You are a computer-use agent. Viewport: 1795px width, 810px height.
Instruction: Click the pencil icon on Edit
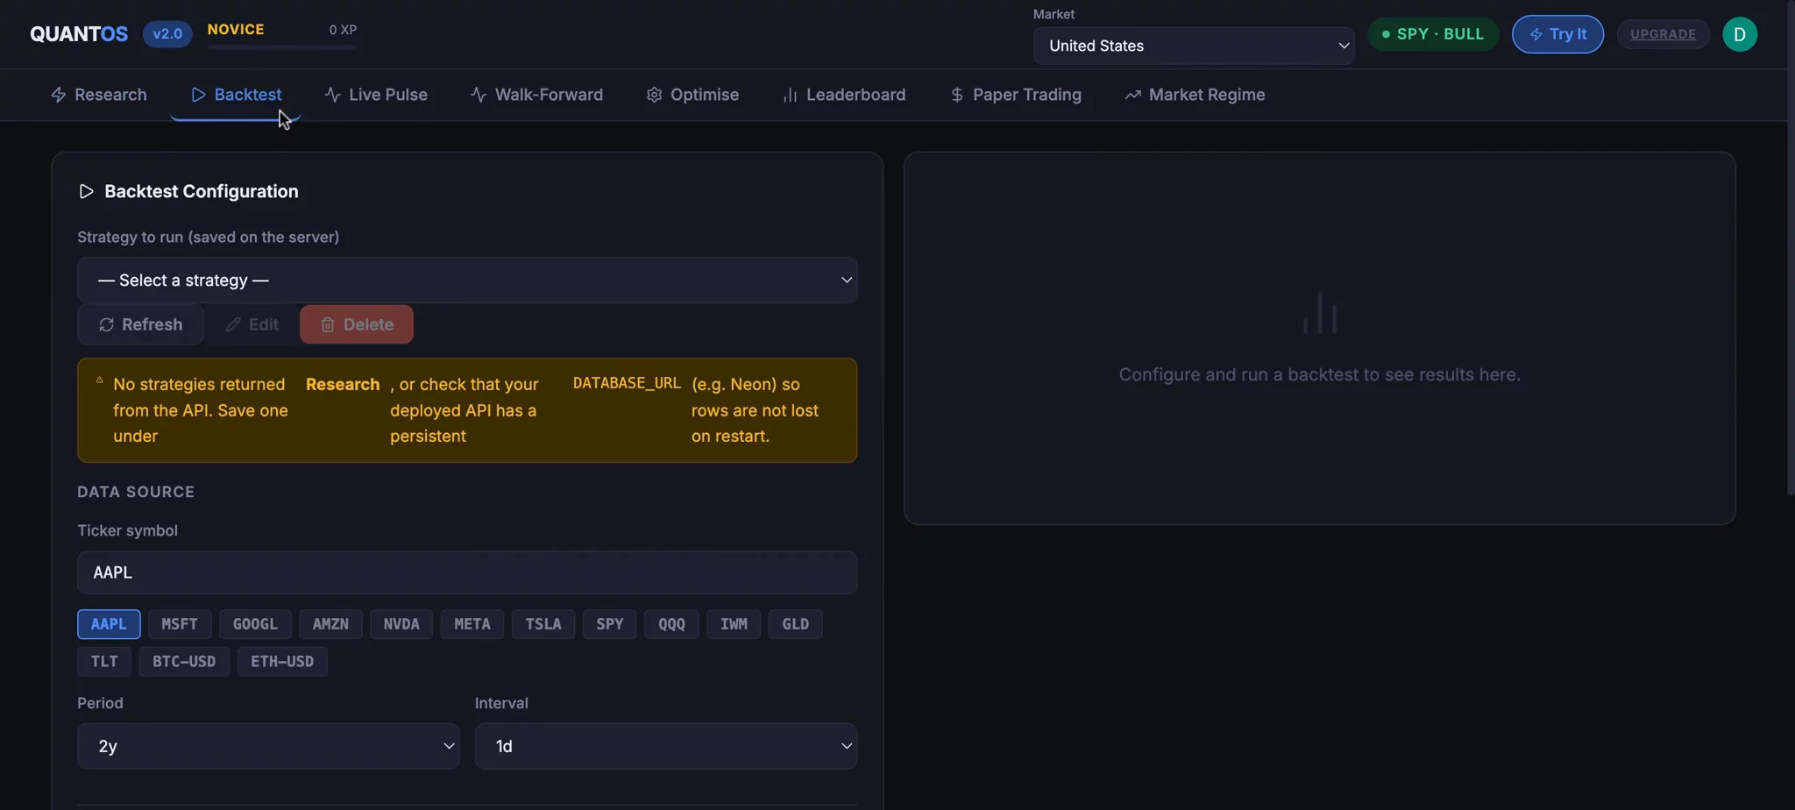point(232,325)
